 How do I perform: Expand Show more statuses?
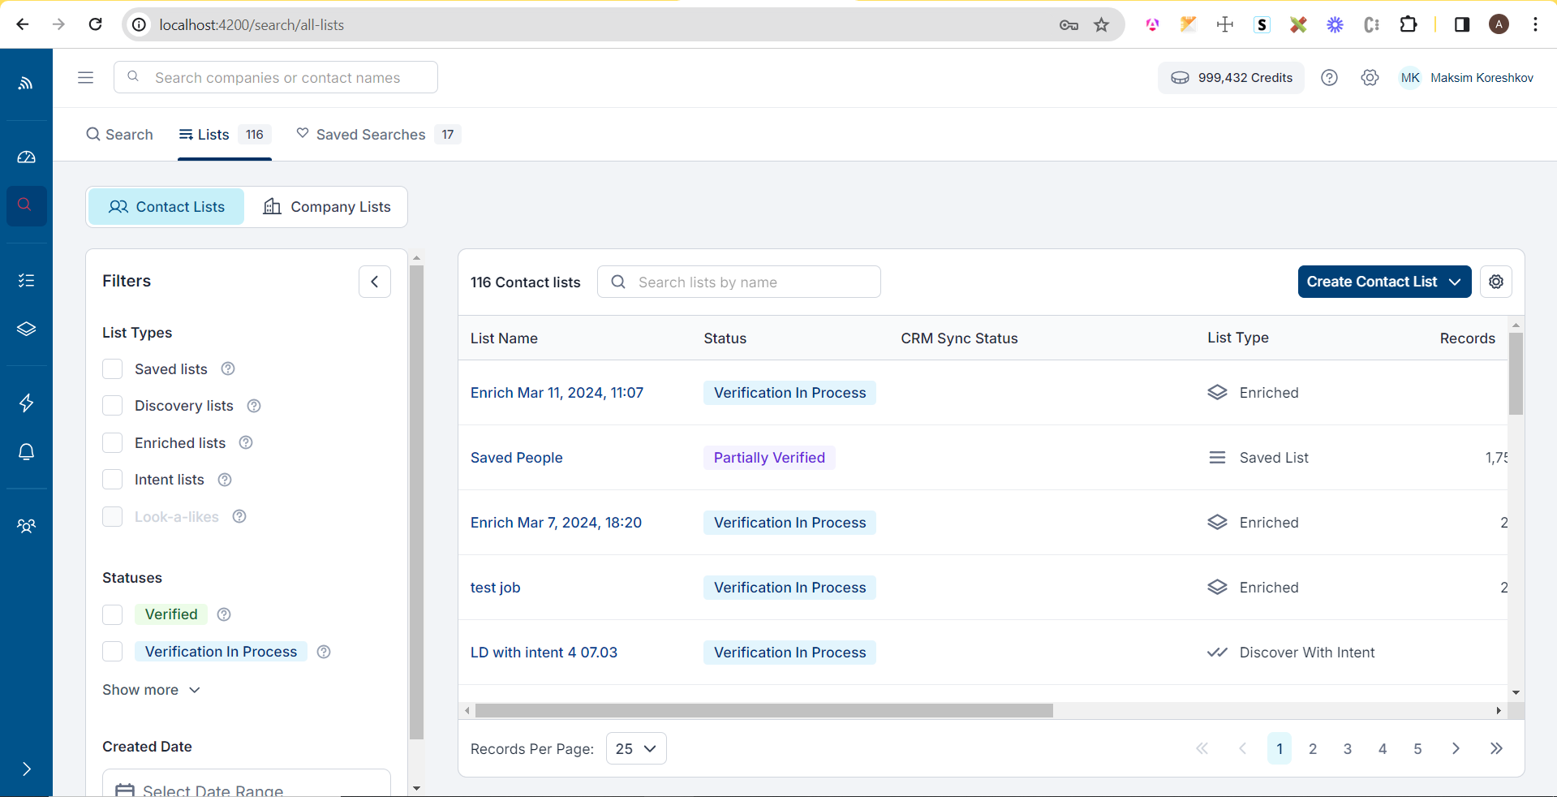tap(151, 690)
